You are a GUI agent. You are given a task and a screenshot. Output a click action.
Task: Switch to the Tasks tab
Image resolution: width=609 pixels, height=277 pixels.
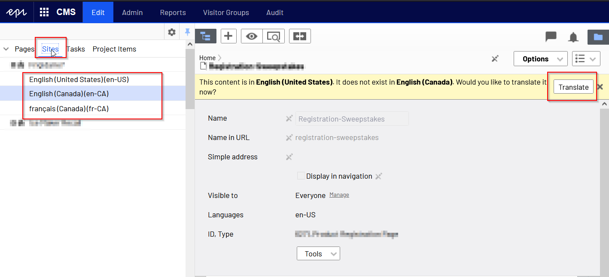[76, 49]
